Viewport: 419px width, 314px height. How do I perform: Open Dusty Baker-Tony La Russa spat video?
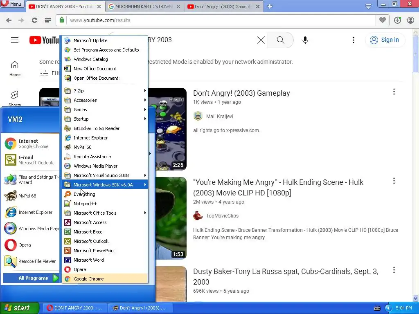(x=286, y=277)
